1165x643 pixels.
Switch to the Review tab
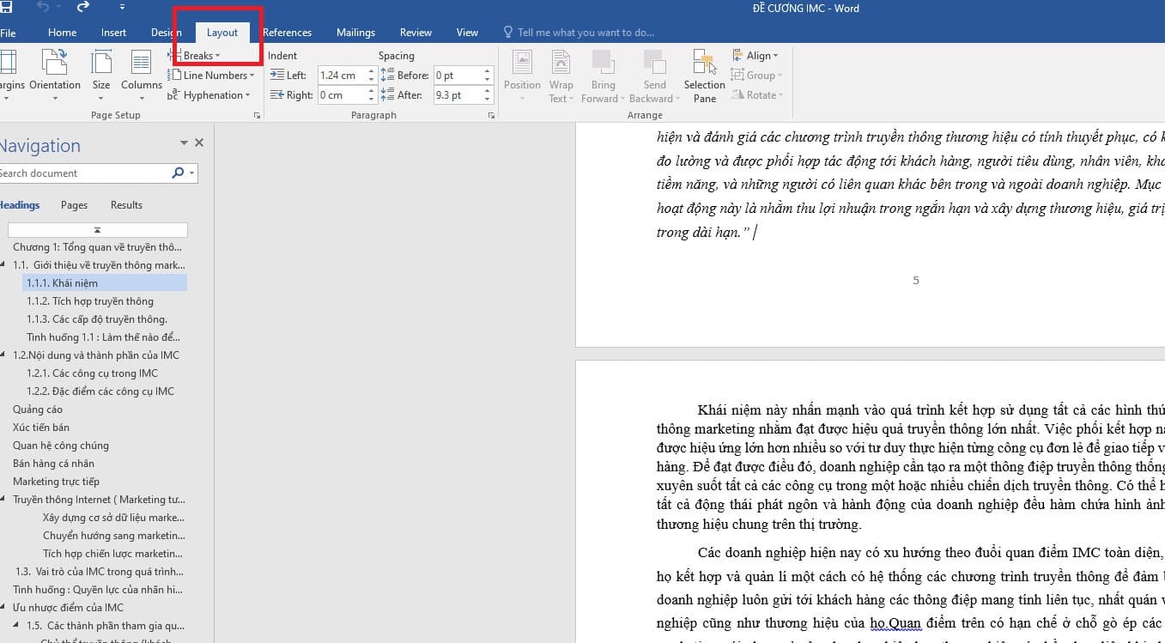[416, 33]
